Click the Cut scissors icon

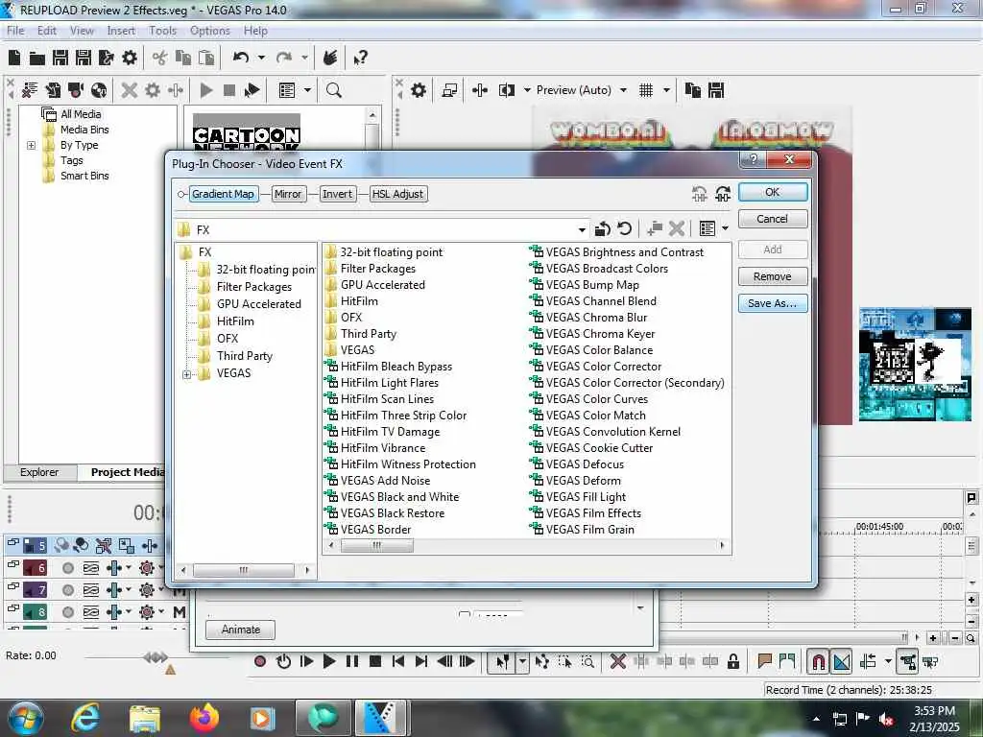coord(160,59)
